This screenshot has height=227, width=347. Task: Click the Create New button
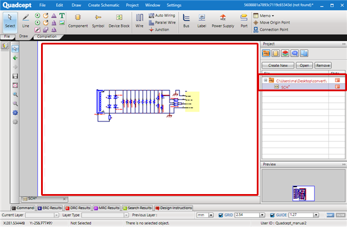(x=278, y=65)
